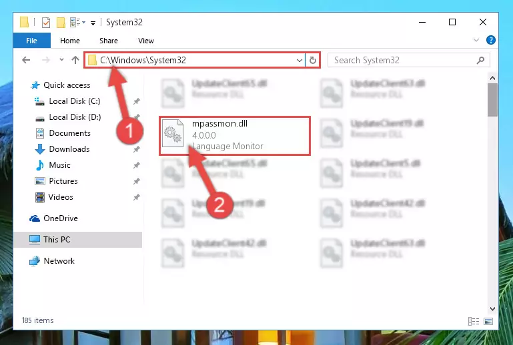Expand the address bar history dropdown
The width and height of the screenshot is (513, 345).
tap(299, 60)
